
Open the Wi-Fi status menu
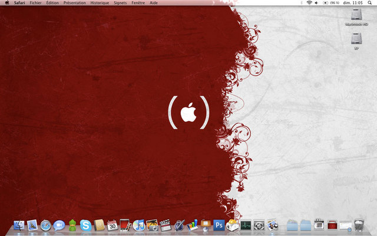point(309,2)
